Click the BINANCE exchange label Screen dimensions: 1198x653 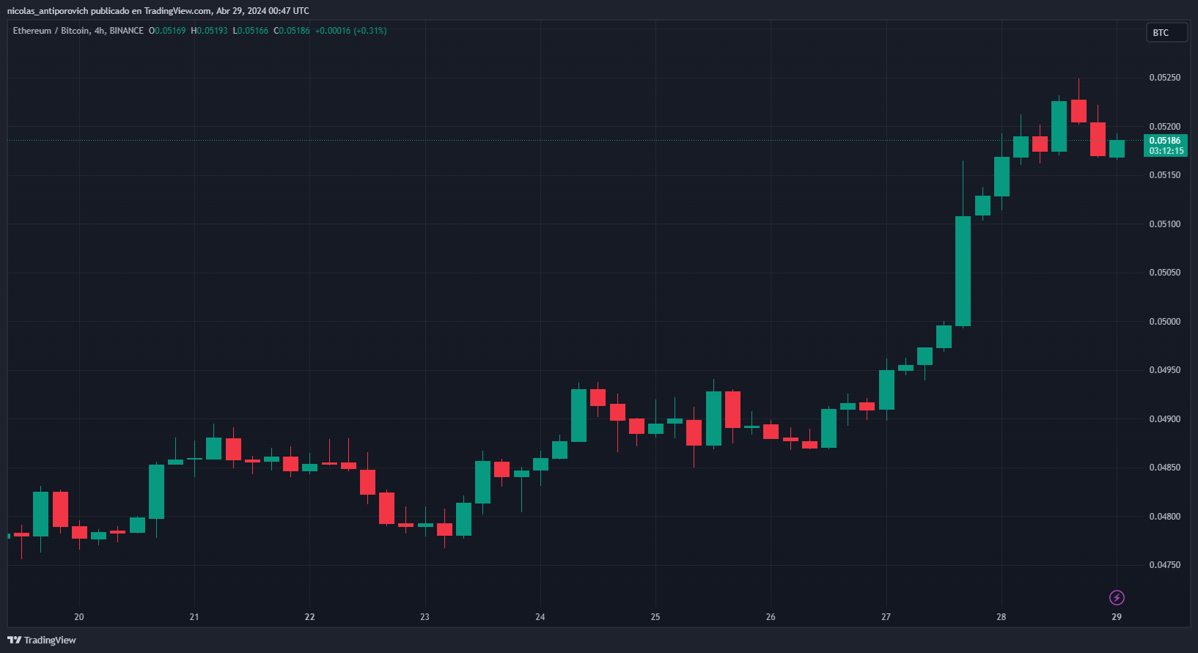pyautogui.click(x=127, y=31)
